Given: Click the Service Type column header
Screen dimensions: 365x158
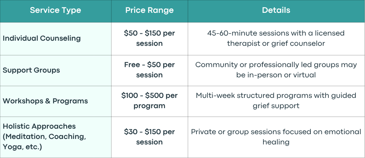Looking at the screenshot, I should [55, 11].
